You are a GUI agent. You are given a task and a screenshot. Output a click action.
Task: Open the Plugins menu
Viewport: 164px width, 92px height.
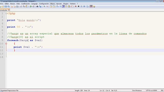[x=66, y=4]
